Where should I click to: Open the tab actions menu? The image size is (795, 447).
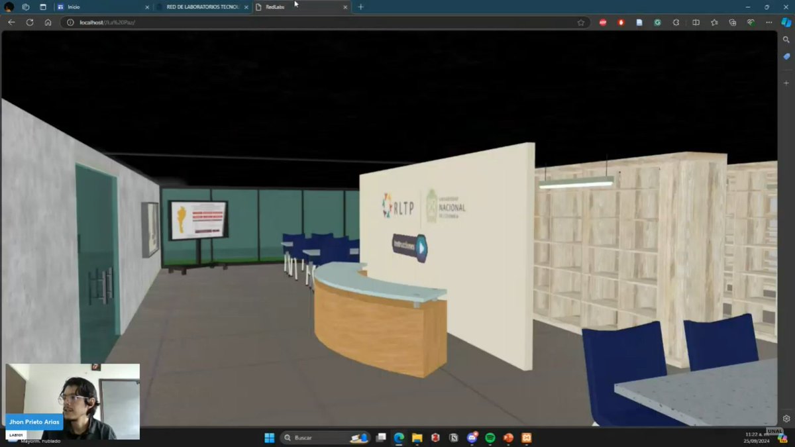coord(43,7)
